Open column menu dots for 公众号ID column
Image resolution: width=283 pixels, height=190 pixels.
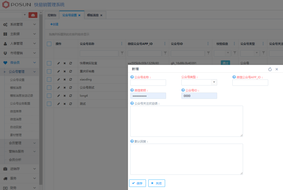pyautogui.click(x=208, y=44)
